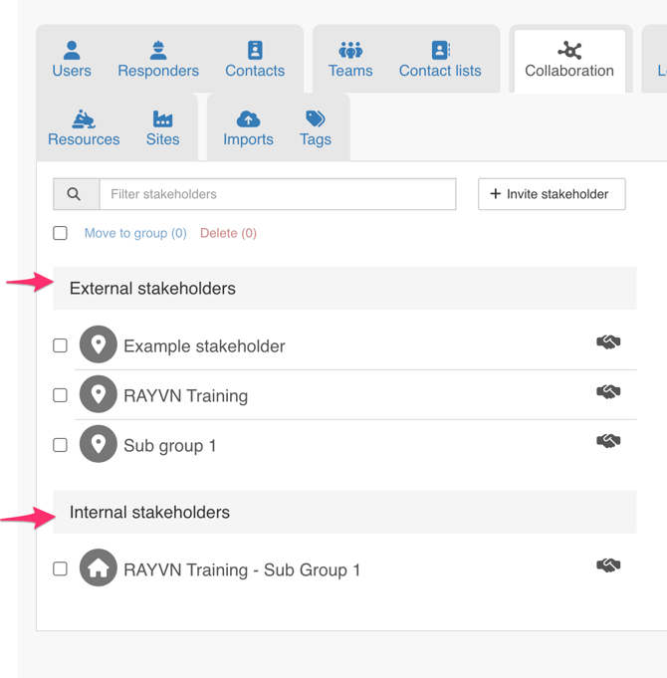Screen dimensions: 667x678
Task: Click location pin icon beside Sub group 1
Action: (99, 444)
